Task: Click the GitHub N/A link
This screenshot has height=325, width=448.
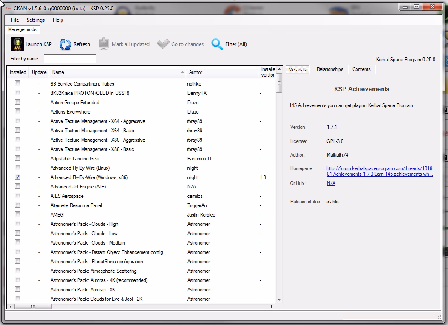Action: 331,183
